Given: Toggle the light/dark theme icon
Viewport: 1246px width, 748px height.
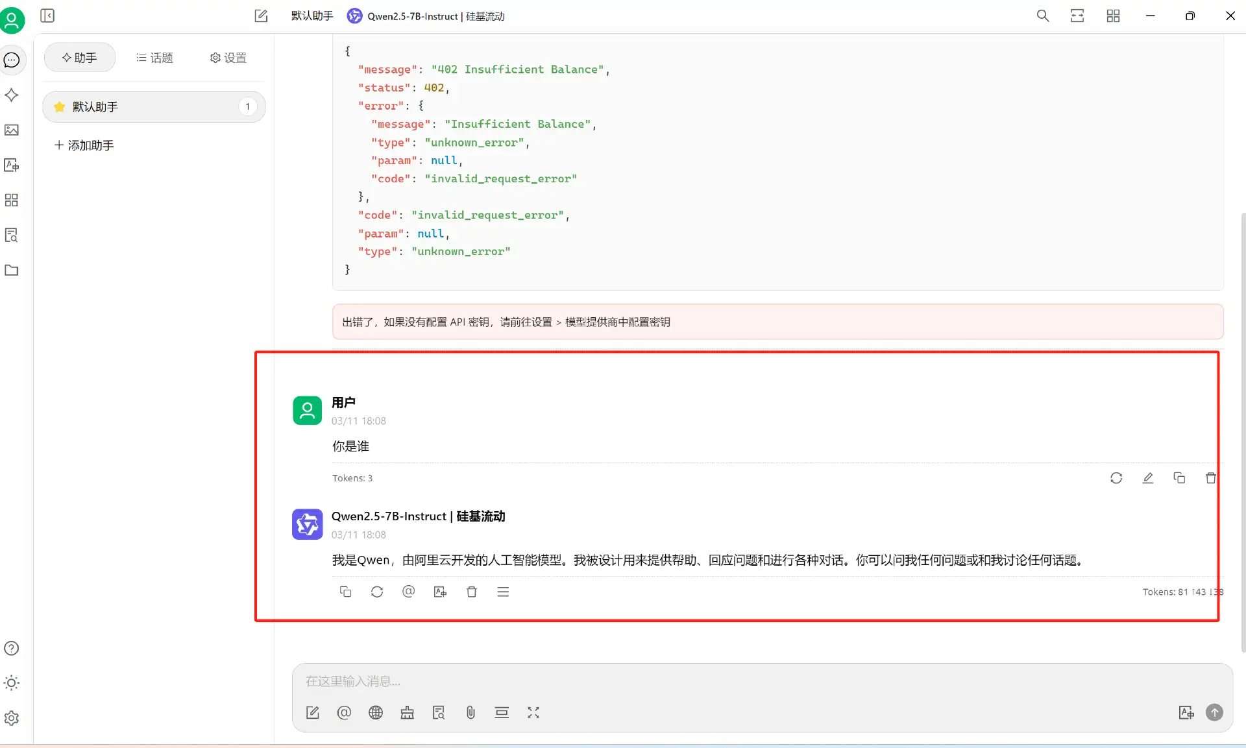Looking at the screenshot, I should click(12, 683).
